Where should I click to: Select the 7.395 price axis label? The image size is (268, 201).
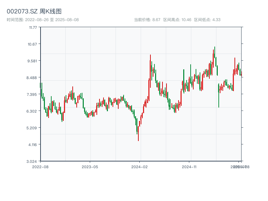click(33, 94)
